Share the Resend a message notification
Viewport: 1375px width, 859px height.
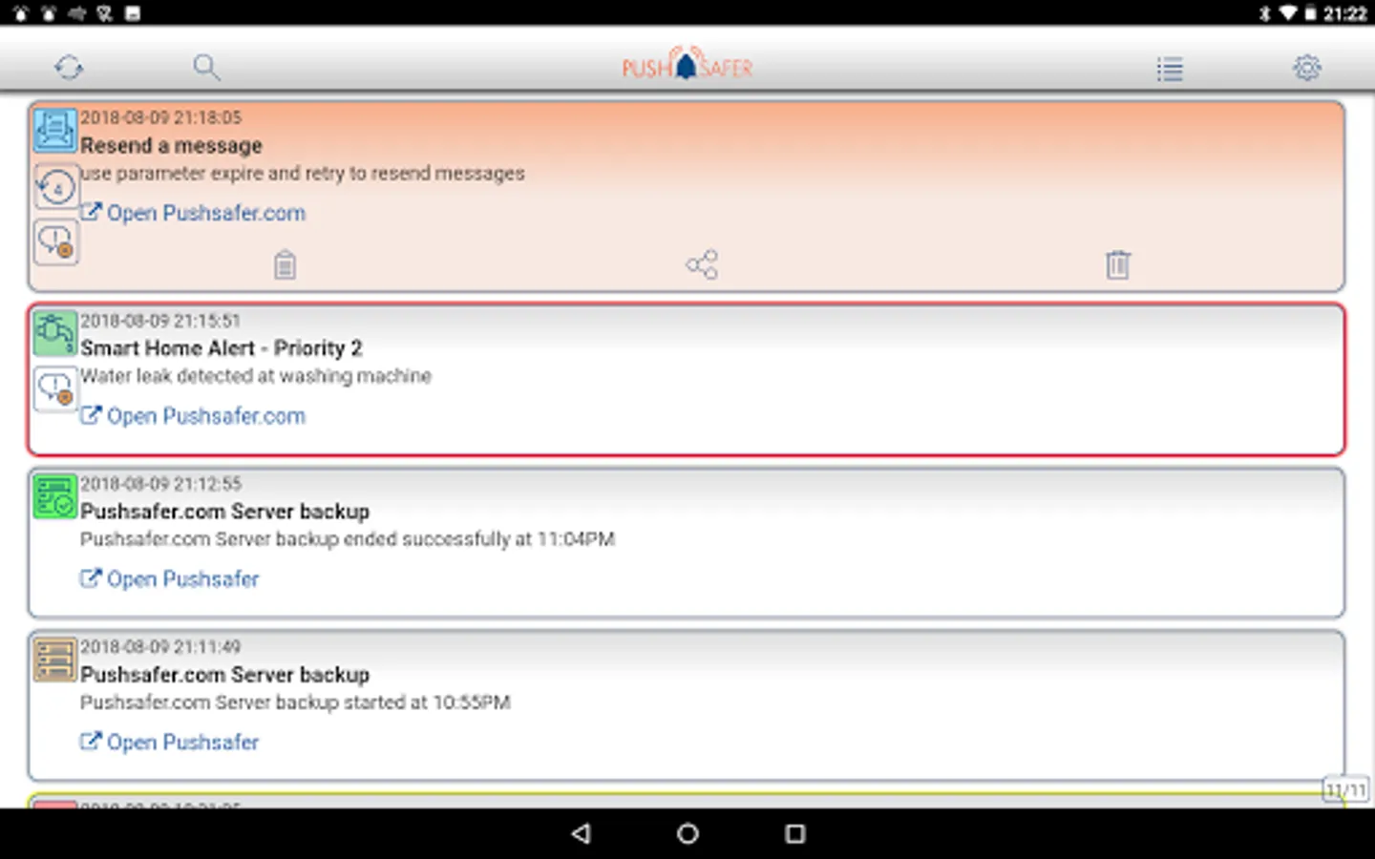coord(702,264)
